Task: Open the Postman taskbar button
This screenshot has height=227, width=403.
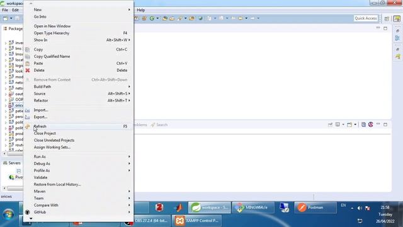Action: coord(315,207)
